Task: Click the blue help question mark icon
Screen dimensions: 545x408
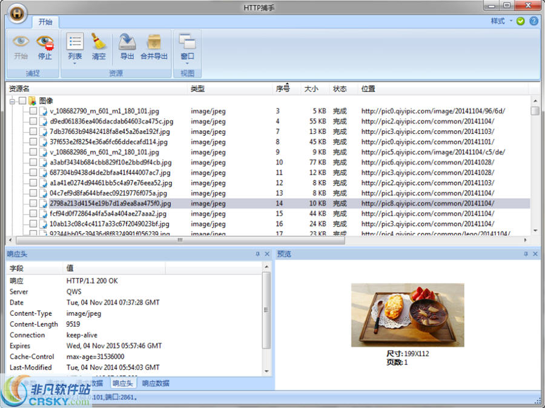Action: pyautogui.click(x=533, y=21)
